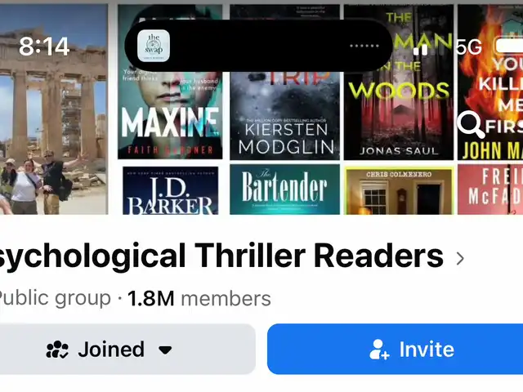Open the Joined membership options button
The height and width of the screenshot is (392, 523).
tap(127, 349)
